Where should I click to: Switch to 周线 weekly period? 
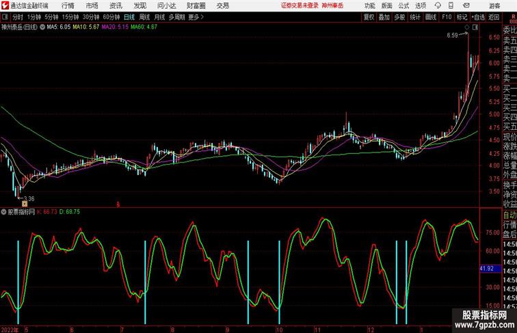pos(144,17)
